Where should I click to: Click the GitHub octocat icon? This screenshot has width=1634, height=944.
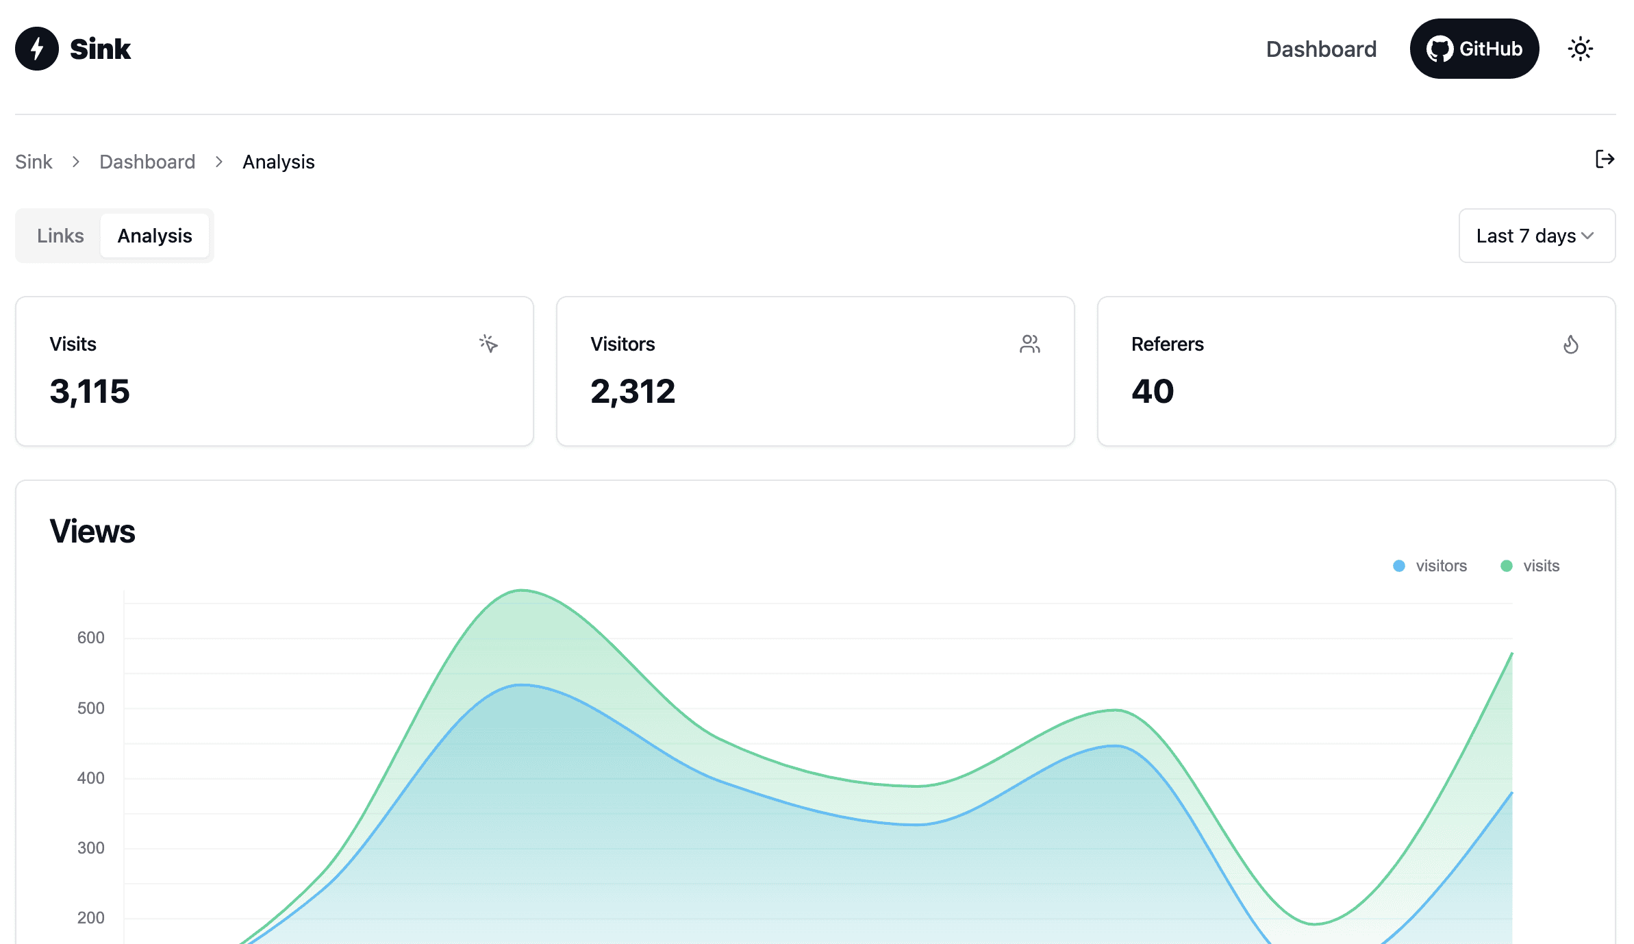click(1440, 49)
